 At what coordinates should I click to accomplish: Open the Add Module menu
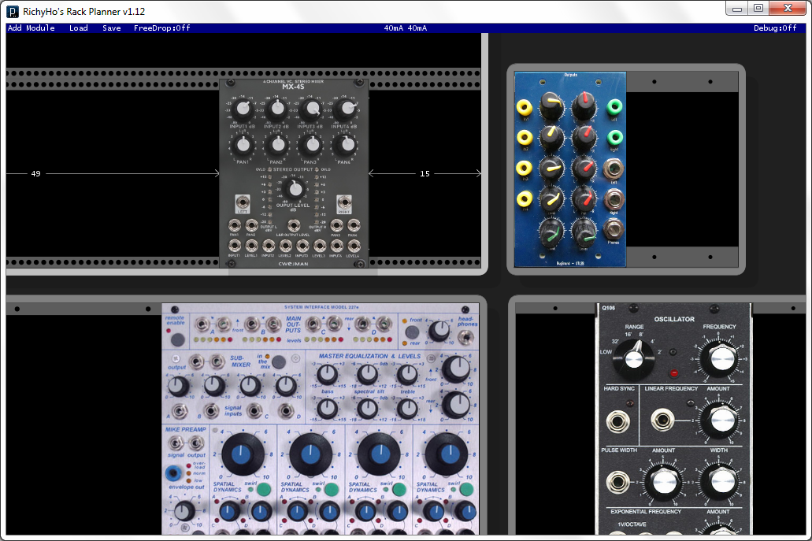[32, 28]
